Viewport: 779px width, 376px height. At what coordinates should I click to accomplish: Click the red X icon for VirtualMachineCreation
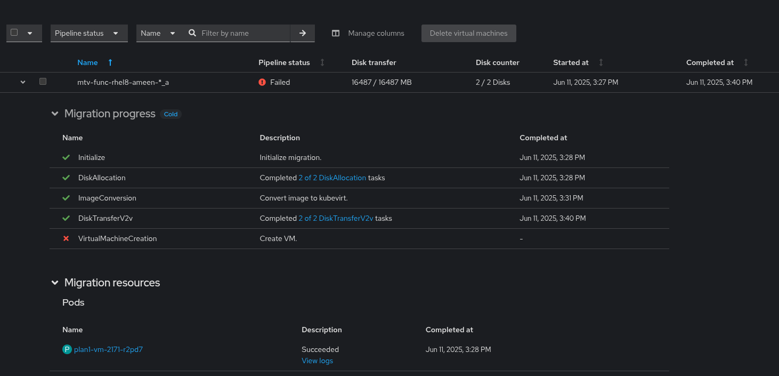click(66, 238)
